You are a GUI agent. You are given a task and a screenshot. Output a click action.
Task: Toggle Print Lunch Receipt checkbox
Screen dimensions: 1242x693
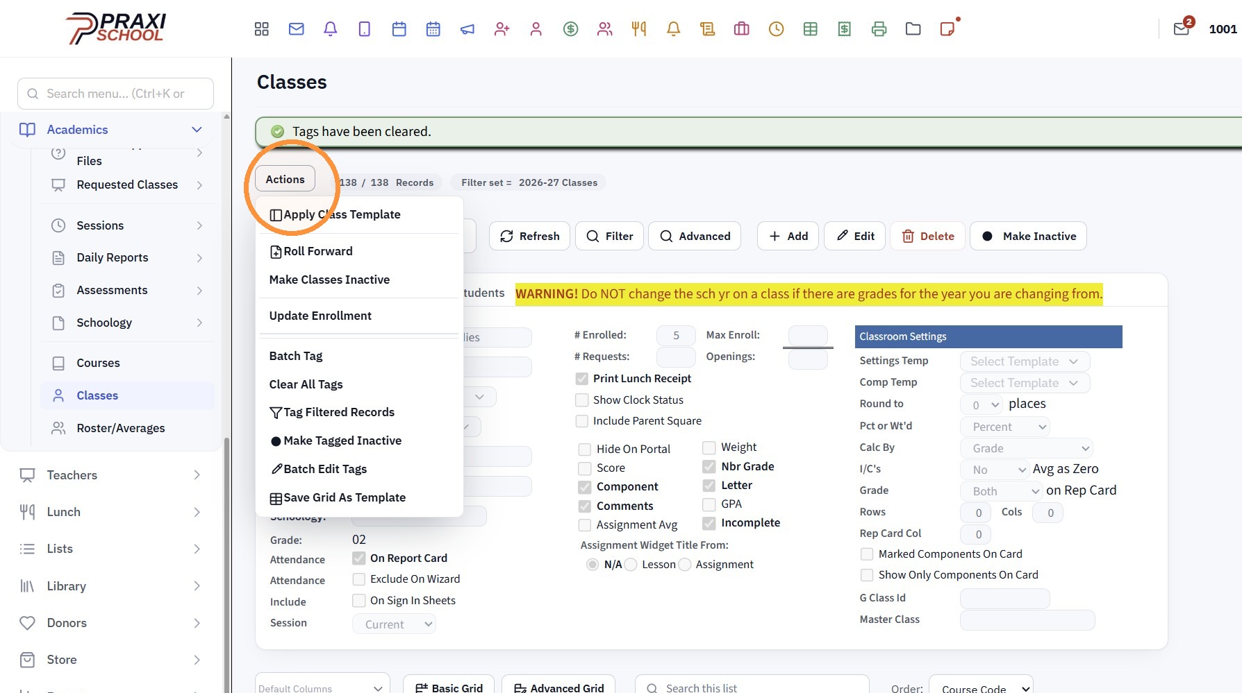pos(582,379)
